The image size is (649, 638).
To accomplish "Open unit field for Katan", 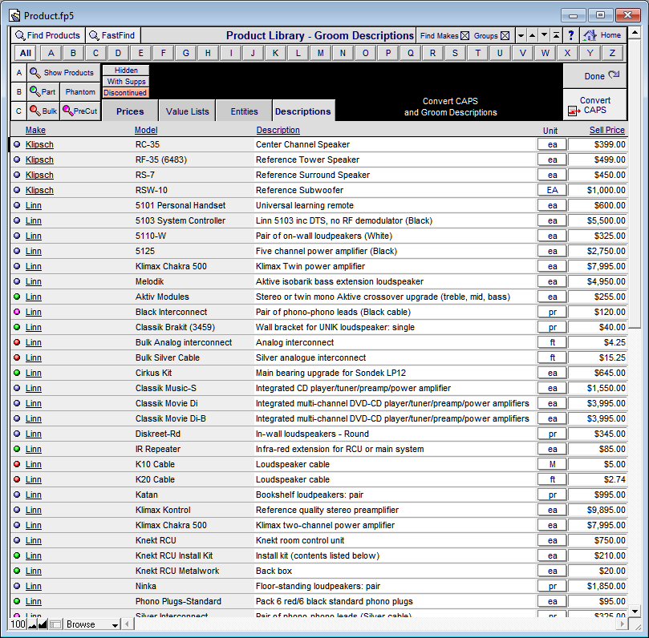I will pyautogui.click(x=552, y=495).
